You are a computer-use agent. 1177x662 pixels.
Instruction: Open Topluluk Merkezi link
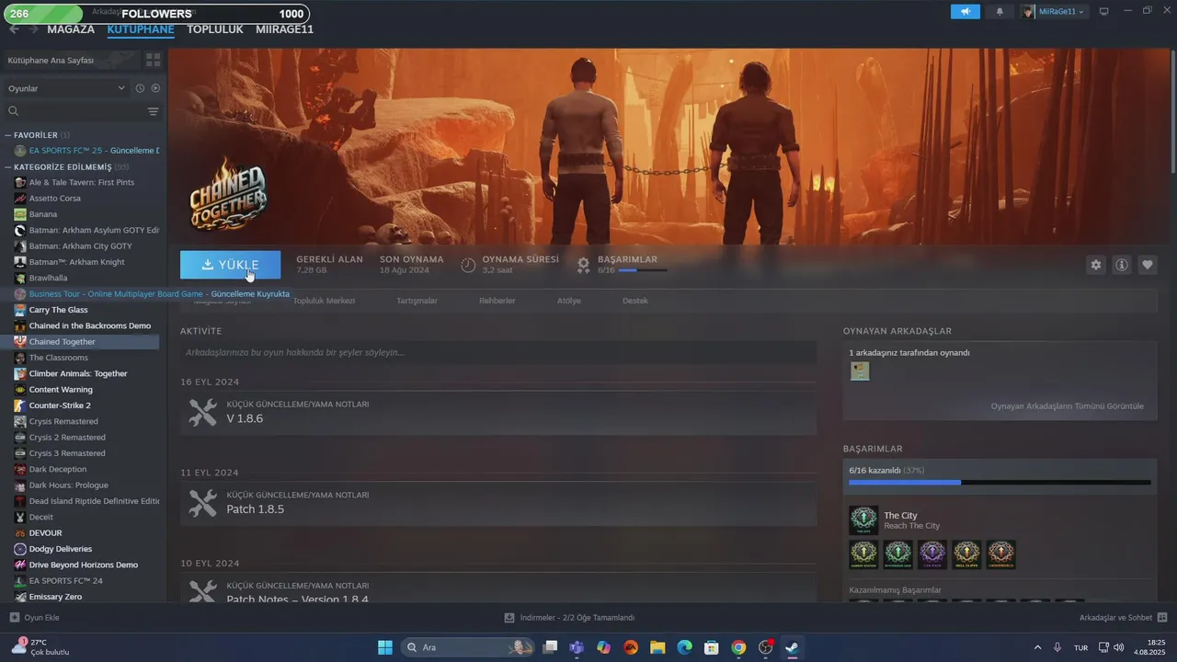click(324, 301)
